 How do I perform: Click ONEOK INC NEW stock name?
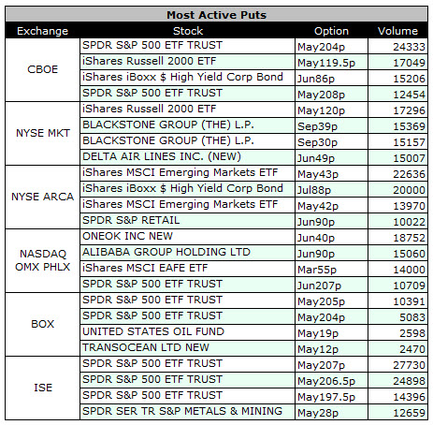click(x=127, y=236)
